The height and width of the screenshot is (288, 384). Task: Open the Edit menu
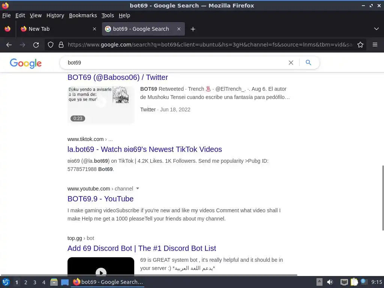pos(20,15)
